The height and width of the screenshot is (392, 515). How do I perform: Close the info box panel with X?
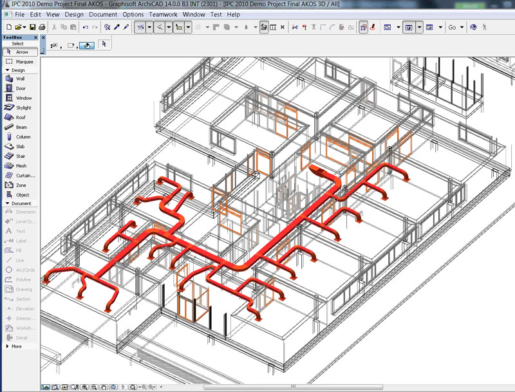43,37
